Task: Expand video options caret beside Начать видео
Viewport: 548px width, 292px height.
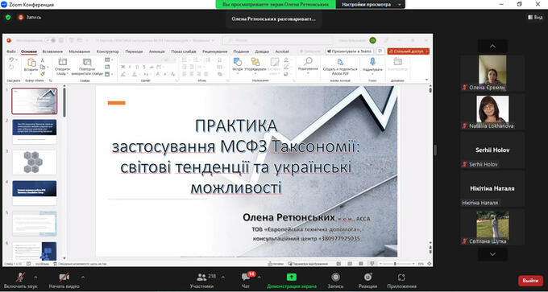Action: (82, 278)
